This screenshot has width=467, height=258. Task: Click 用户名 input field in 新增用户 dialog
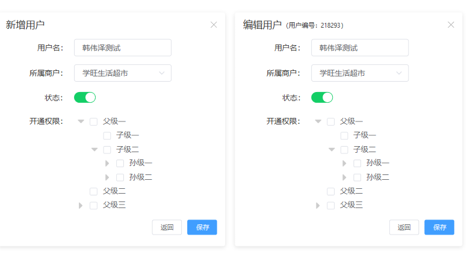(123, 48)
